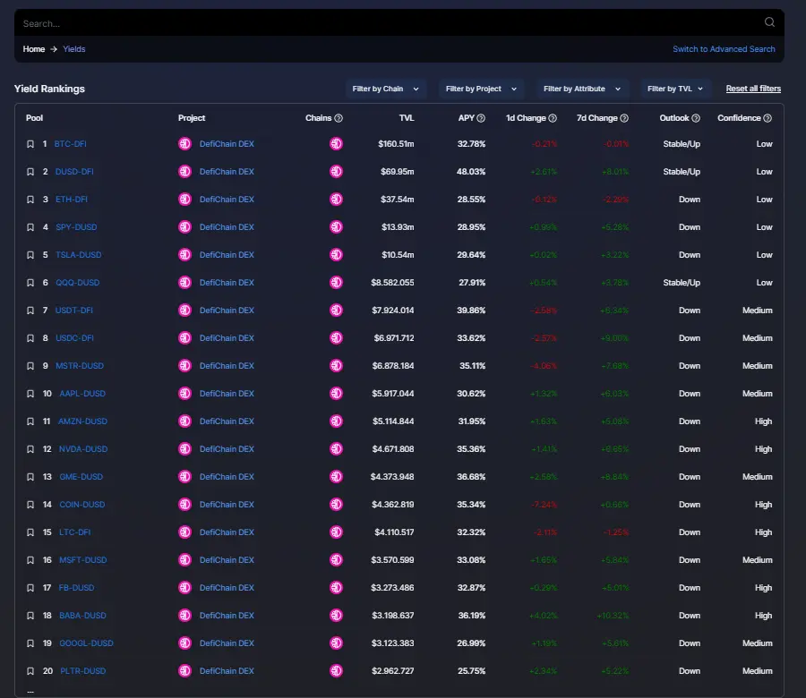Open the AAPL-DUSD pool link

[x=82, y=394]
